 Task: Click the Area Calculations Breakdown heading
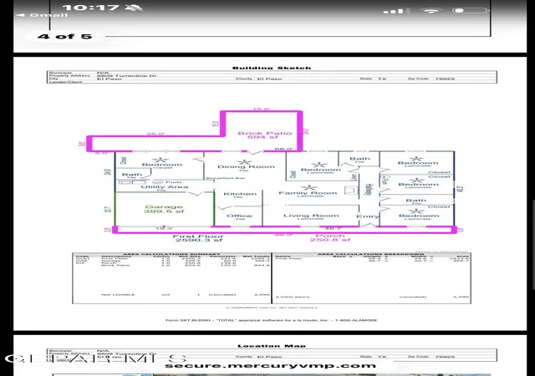[x=371, y=254]
